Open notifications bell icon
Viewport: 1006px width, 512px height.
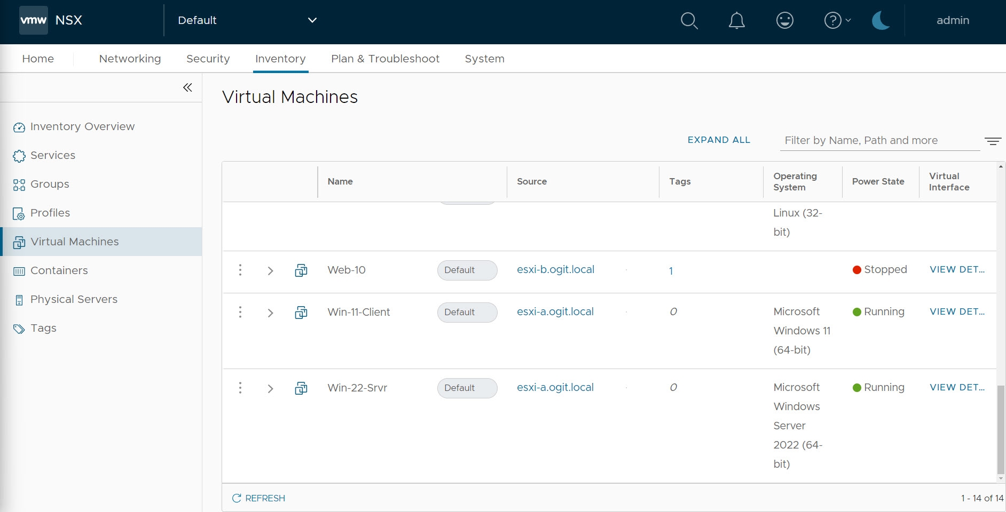736,21
